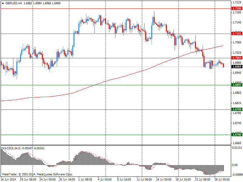The width and height of the screenshot is (243, 182).
Task: Click the 11 Jul 08:00 time label
Action: tap(144, 180)
